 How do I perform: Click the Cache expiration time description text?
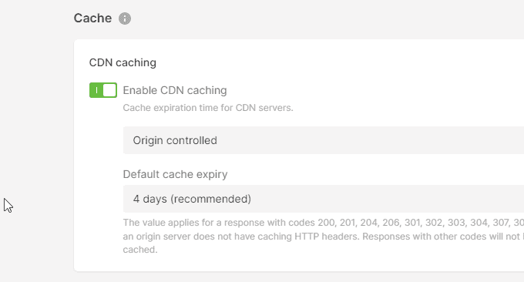click(x=208, y=108)
